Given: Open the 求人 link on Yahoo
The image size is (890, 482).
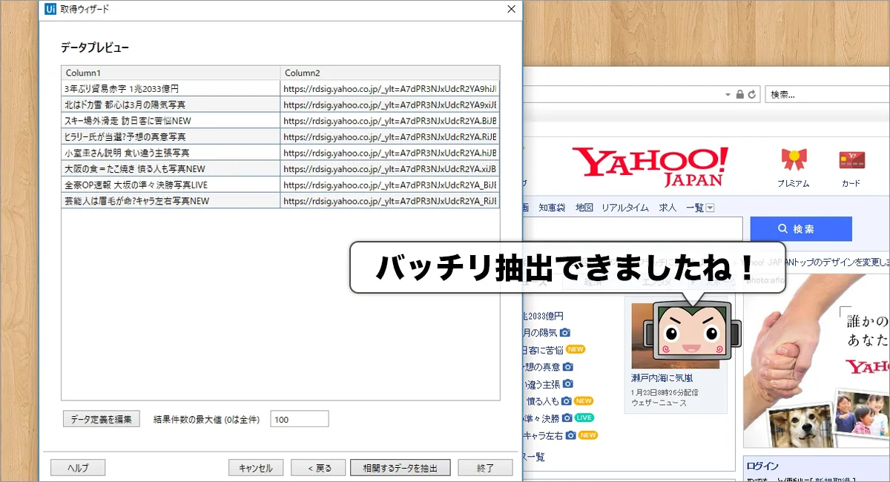Looking at the screenshot, I should (x=667, y=208).
